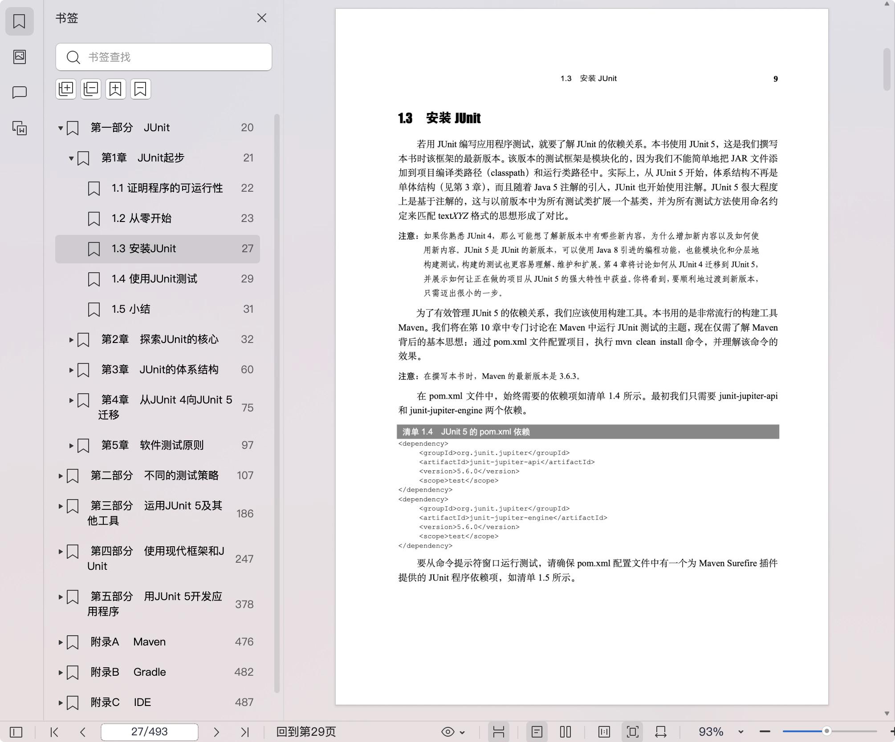Image resolution: width=895 pixels, height=742 pixels.
Task: Collapse the 第一部分 JUnit bookmark
Action: tap(61, 128)
